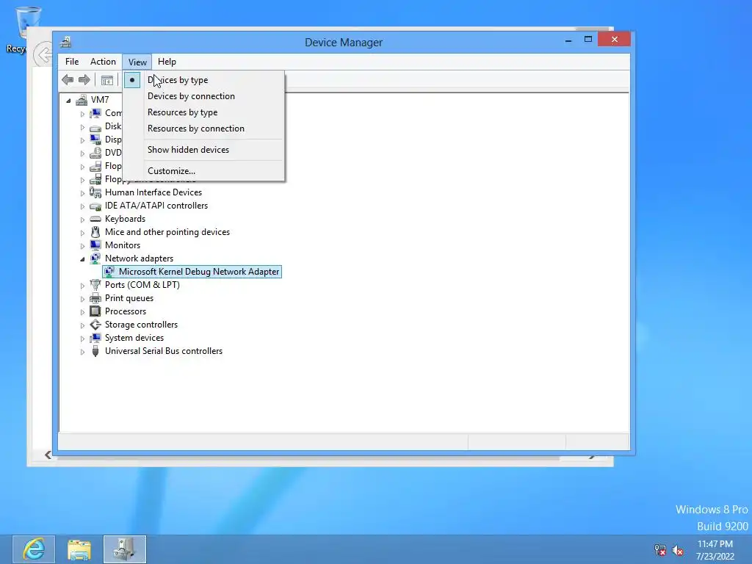Click the Mice and other pointing devices icon
The width and height of the screenshot is (752, 564).
(95, 232)
